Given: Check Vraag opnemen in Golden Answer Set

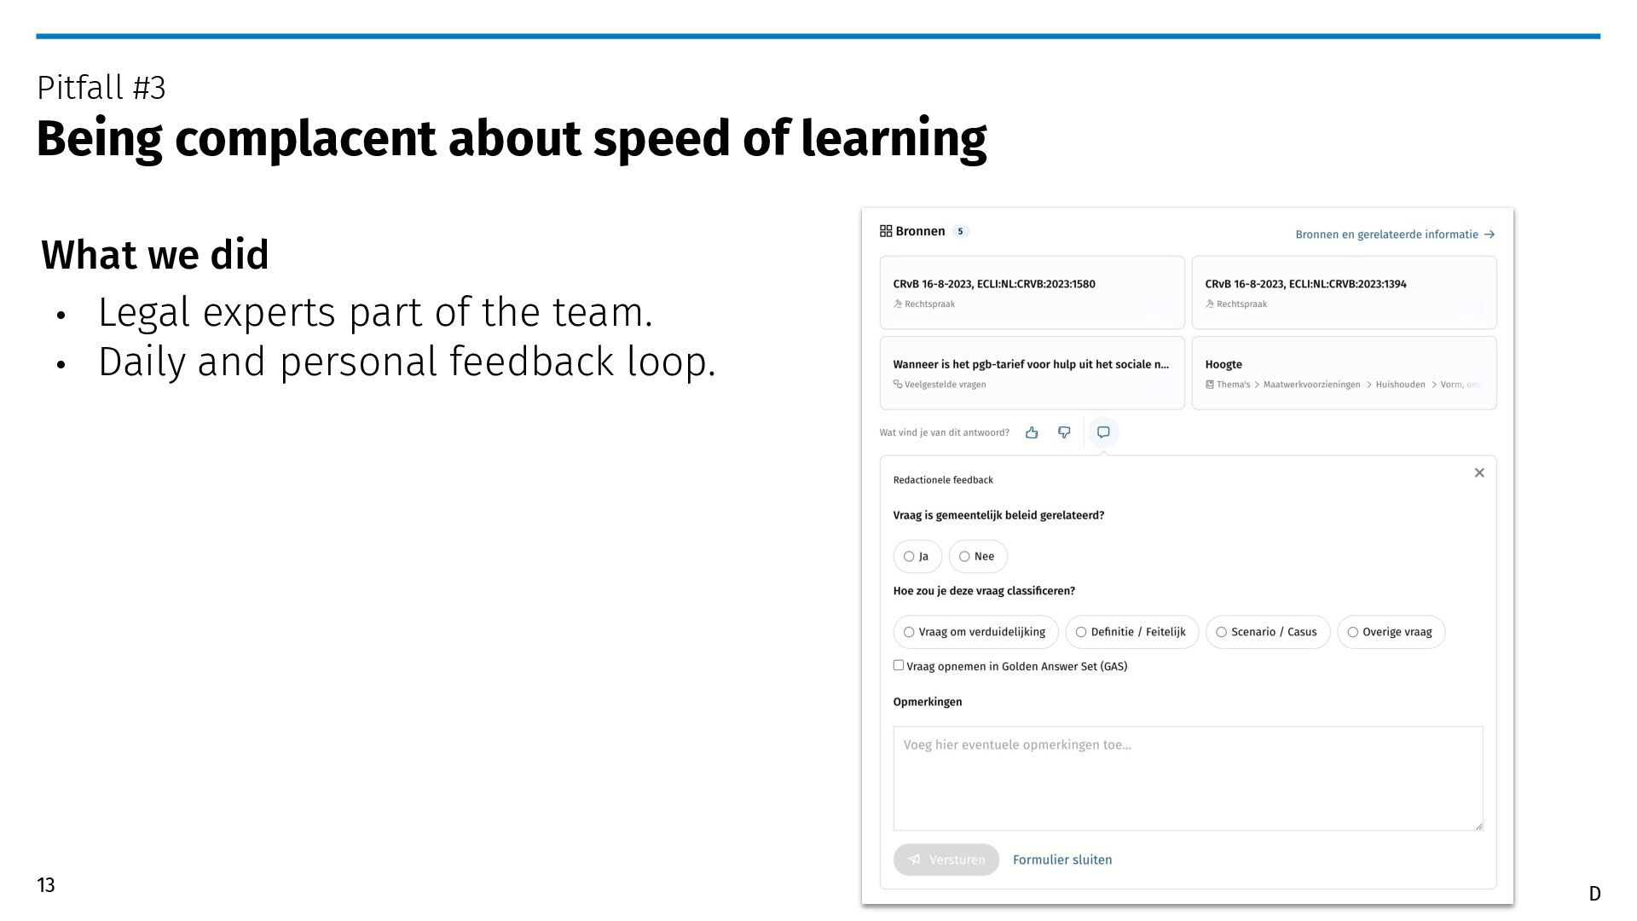Looking at the screenshot, I should point(899,665).
